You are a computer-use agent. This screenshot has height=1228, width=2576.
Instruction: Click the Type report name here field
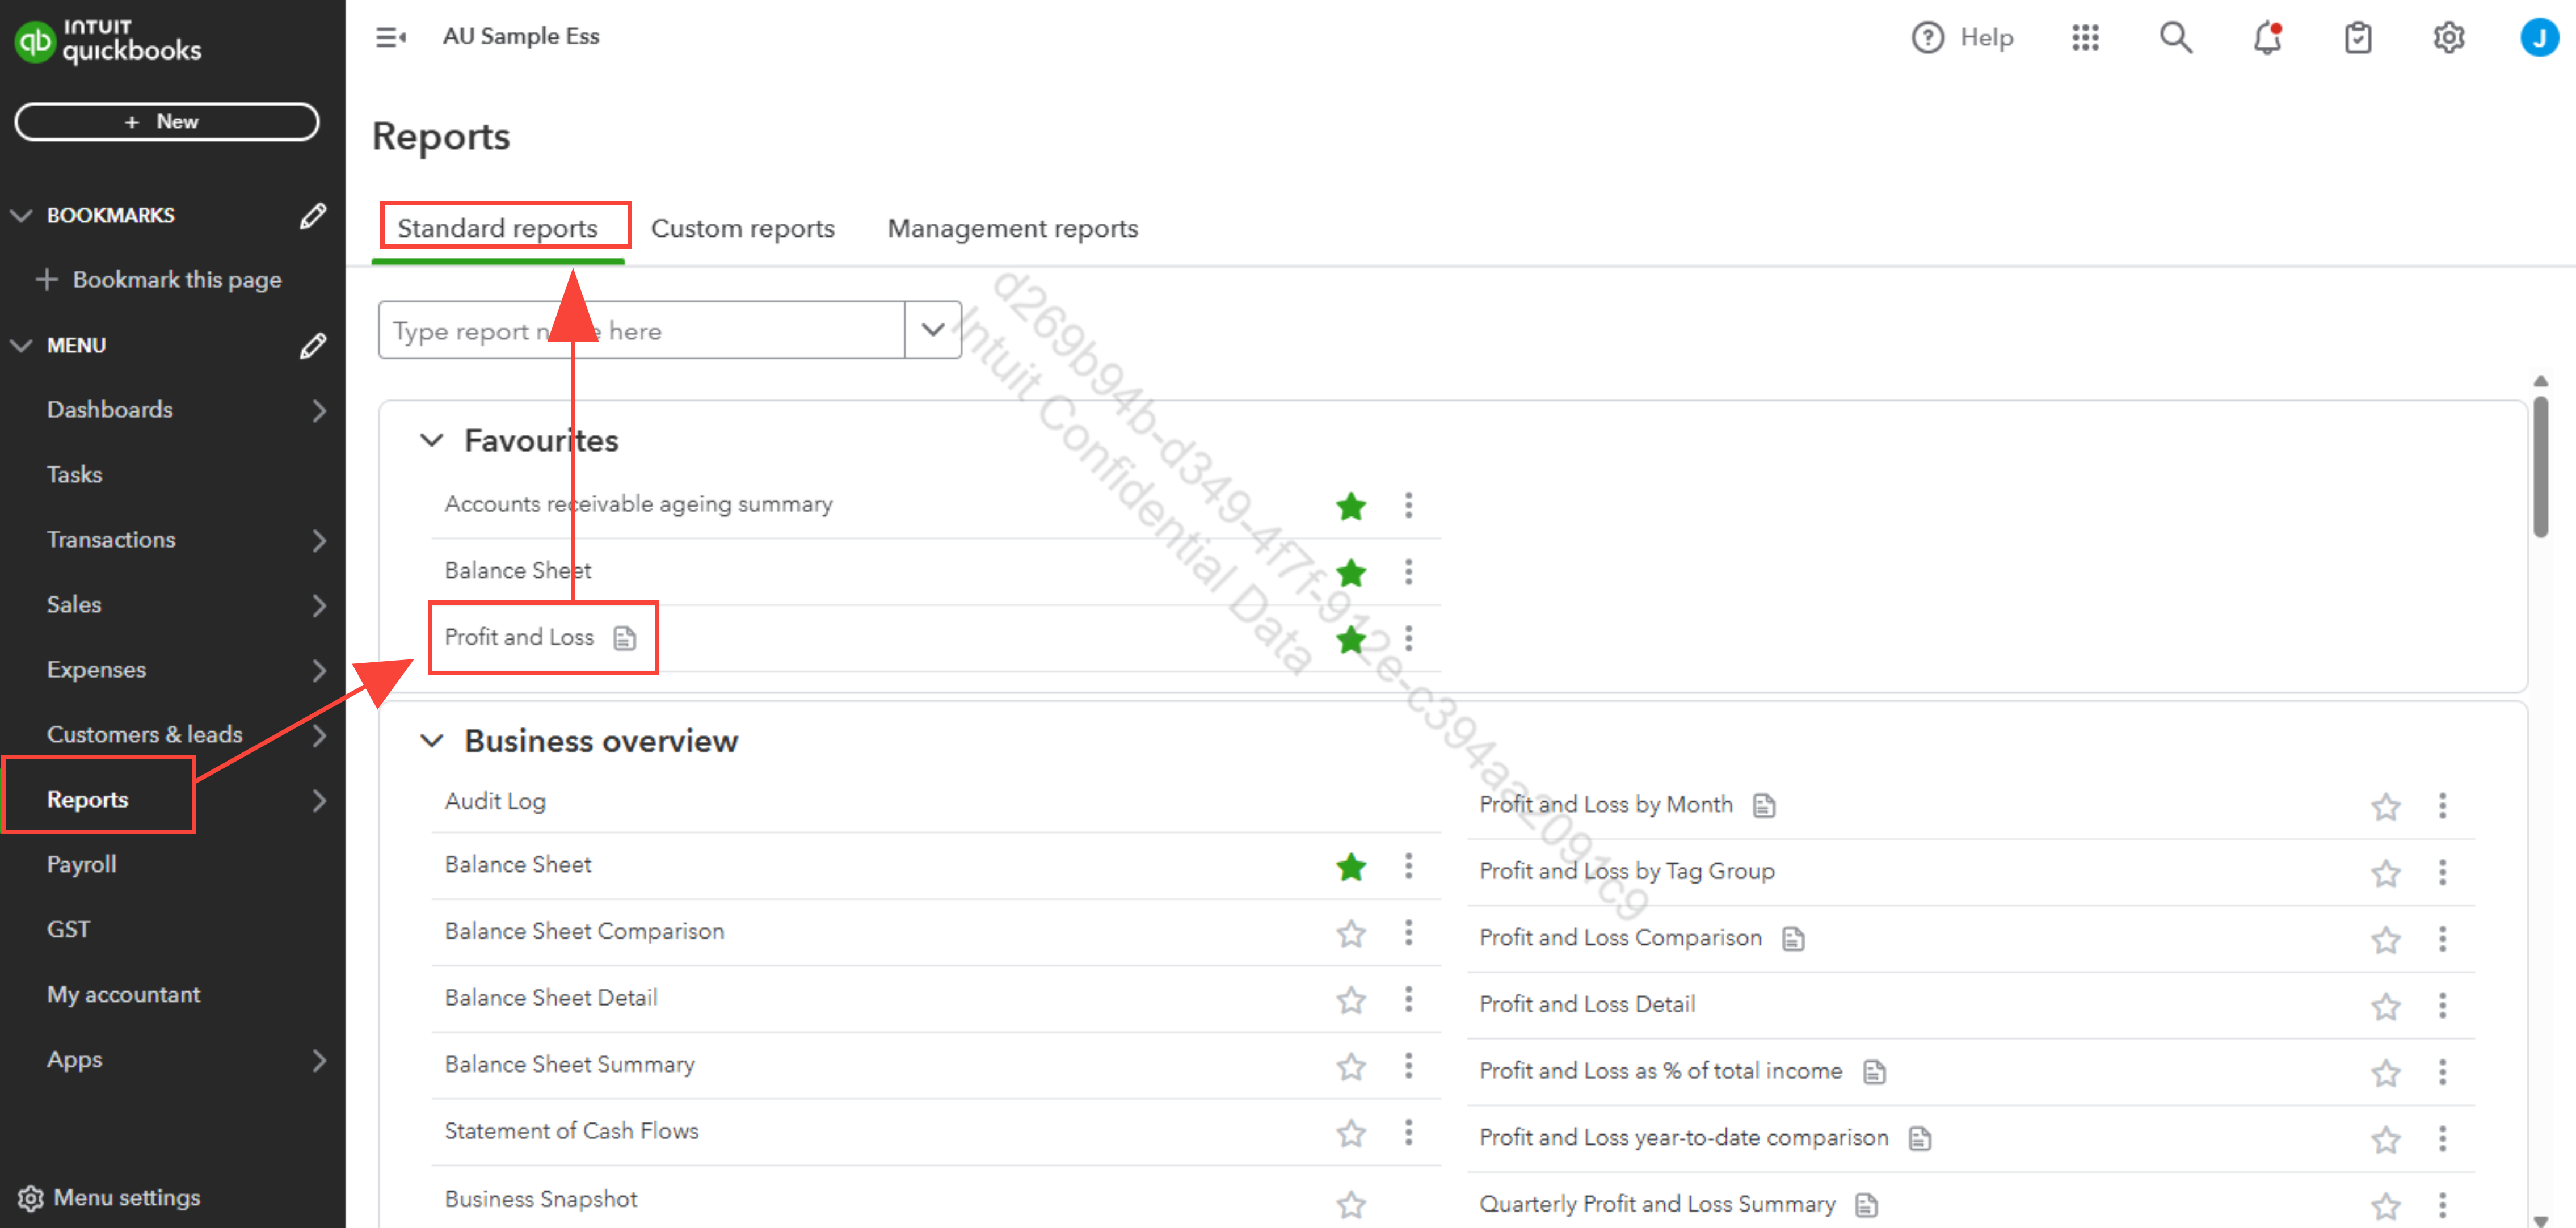[x=641, y=330]
